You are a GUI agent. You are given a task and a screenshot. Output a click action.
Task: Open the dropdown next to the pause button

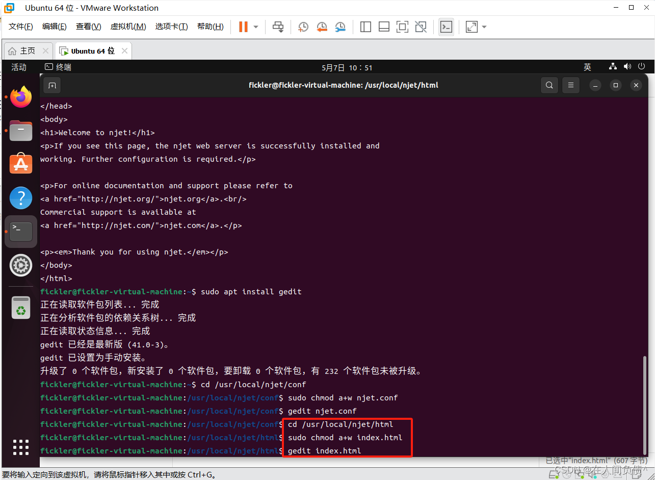coord(256,27)
